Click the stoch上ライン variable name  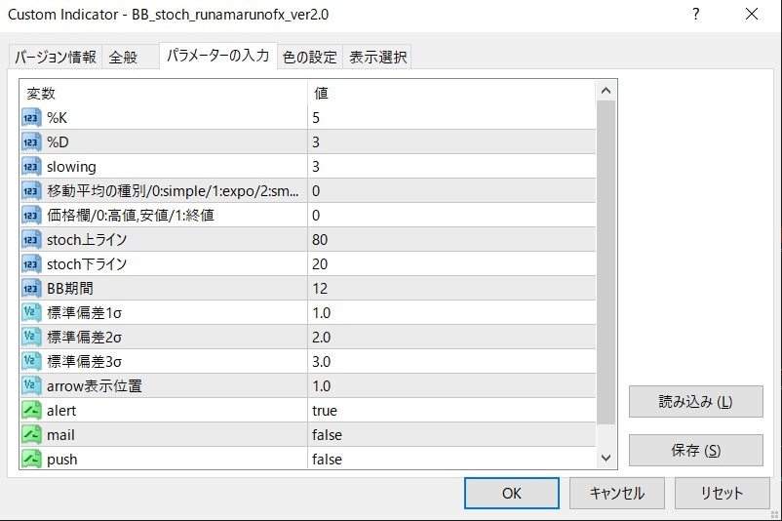87,240
